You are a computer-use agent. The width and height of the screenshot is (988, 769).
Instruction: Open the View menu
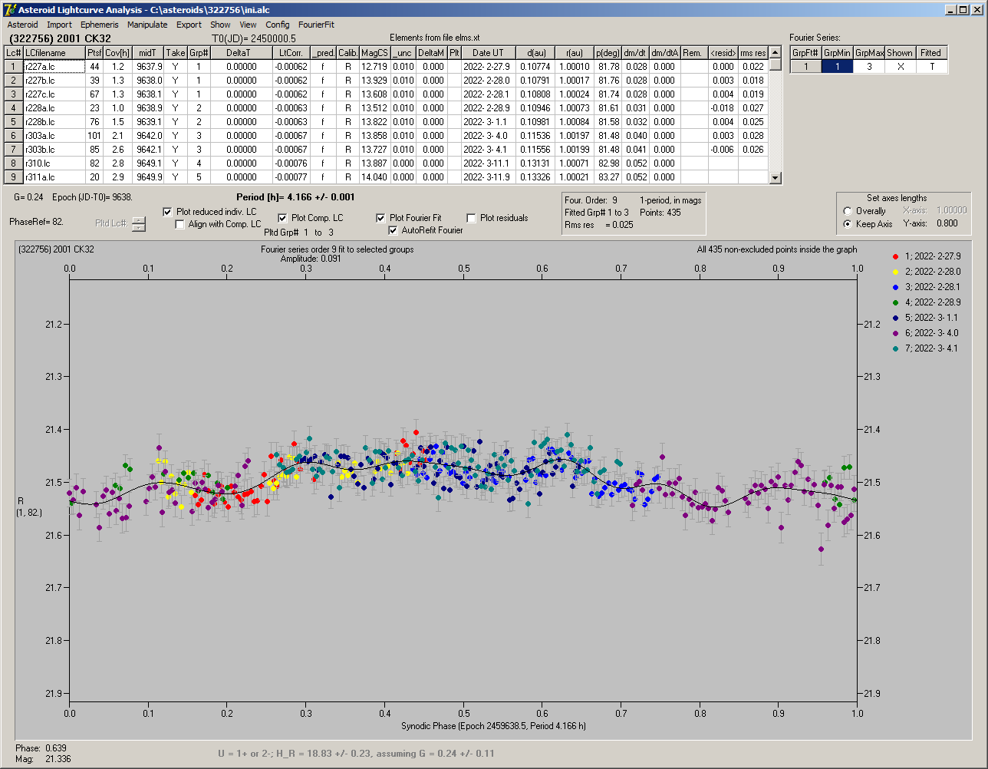pyautogui.click(x=248, y=25)
